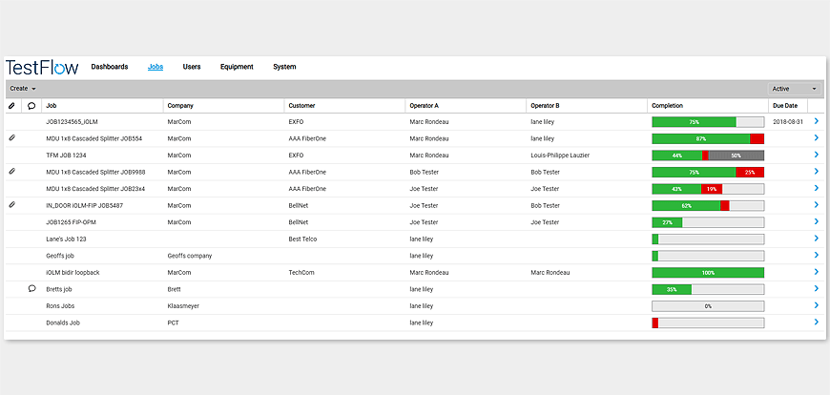Open details arrow for MDU JOB9988 row
Viewport: 830px width, 395px height.
(x=817, y=172)
